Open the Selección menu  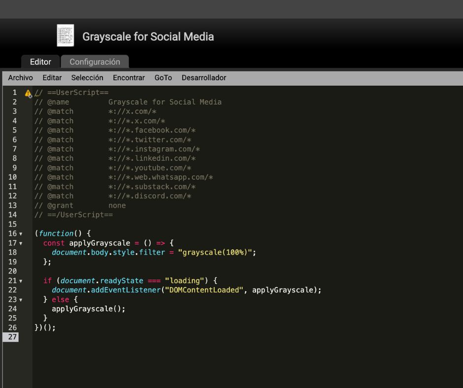pos(87,78)
